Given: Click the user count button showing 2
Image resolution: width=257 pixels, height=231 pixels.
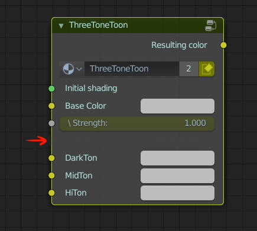Looking at the screenshot, I should (189, 69).
